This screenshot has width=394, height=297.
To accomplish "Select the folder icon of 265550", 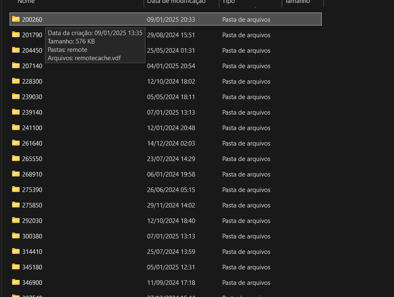I will point(16,159).
